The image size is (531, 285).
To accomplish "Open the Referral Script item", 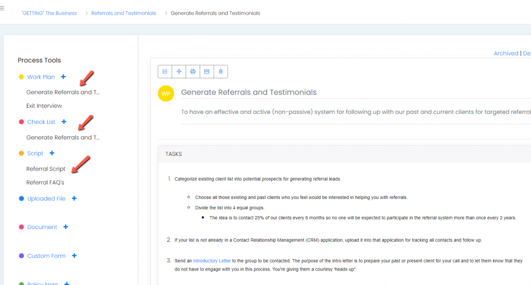I will pyautogui.click(x=46, y=169).
